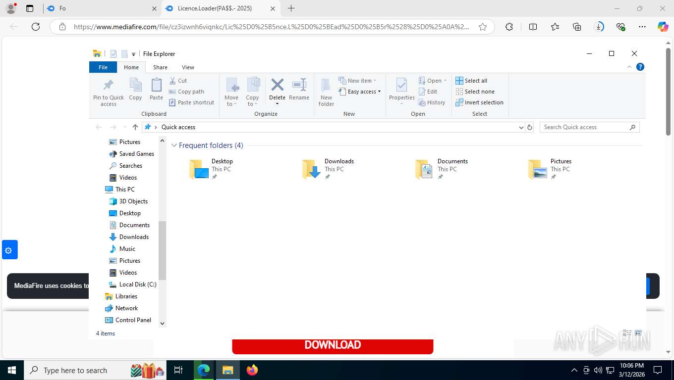674x380 pixels.
Task: Click Edit in Open group
Action: 428,92
